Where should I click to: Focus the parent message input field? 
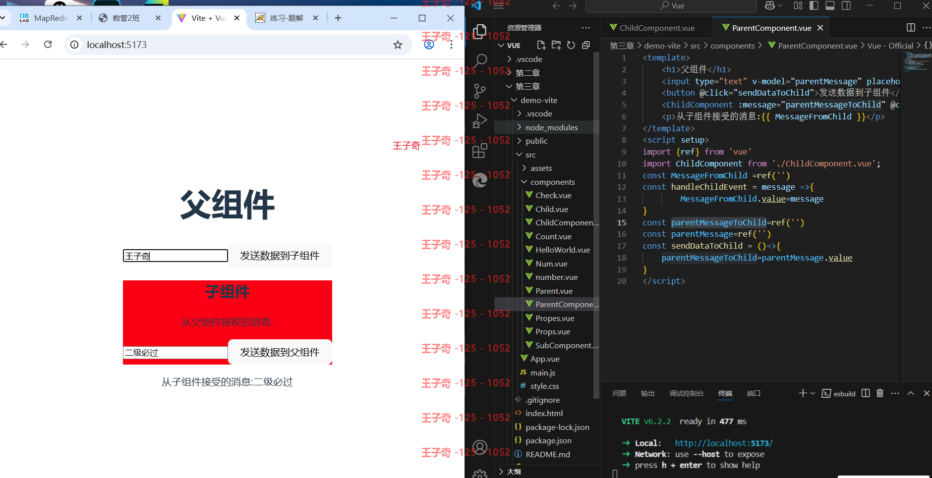(x=175, y=256)
